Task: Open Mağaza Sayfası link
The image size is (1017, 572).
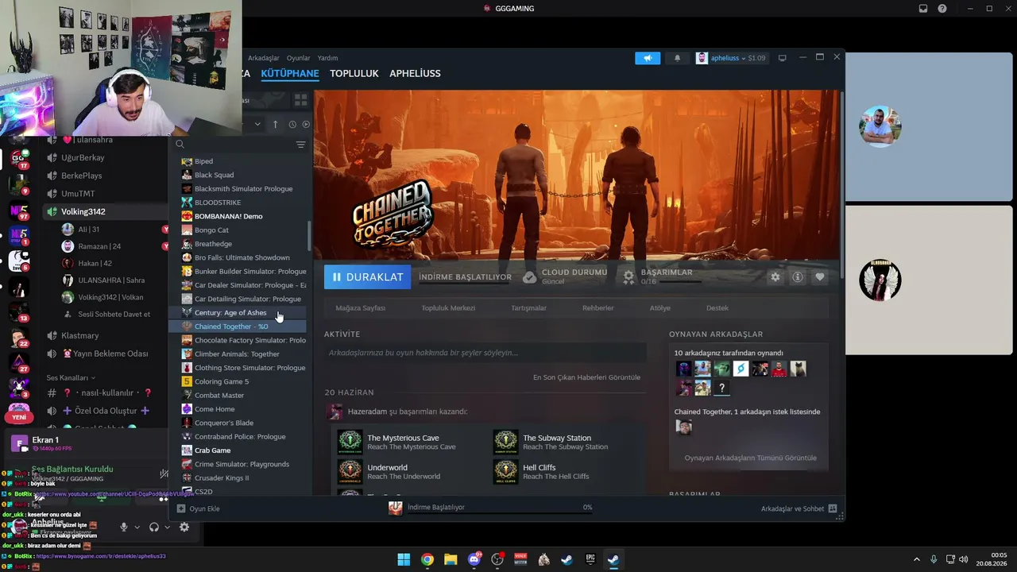Action: (361, 307)
